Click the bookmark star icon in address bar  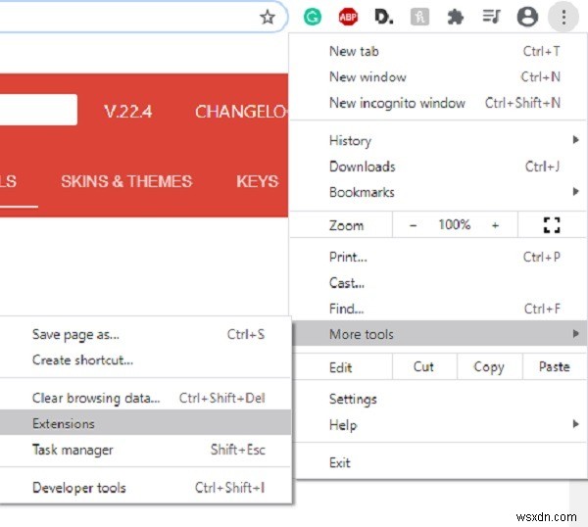(268, 17)
